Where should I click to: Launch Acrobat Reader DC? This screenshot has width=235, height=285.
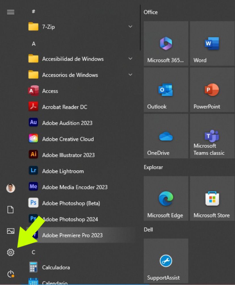(x=64, y=107)
